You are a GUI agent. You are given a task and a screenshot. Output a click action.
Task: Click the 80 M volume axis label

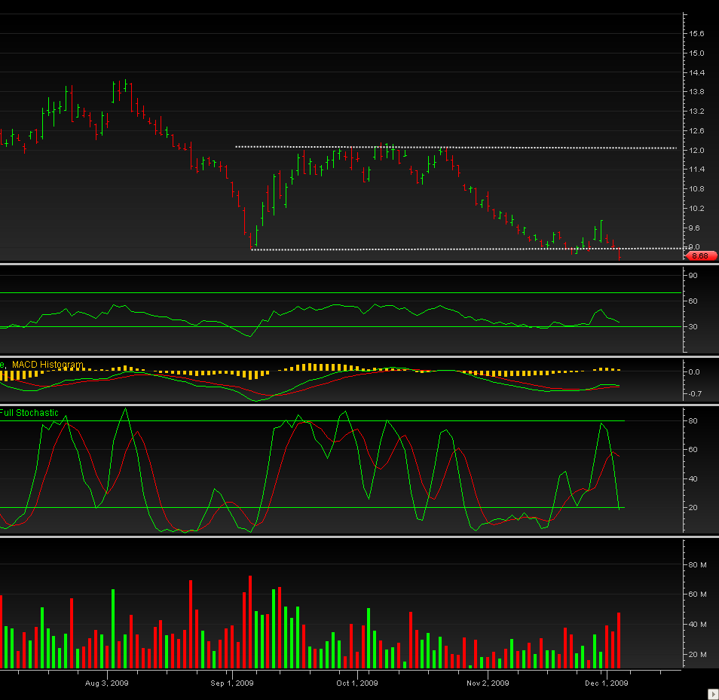(697, 565)
